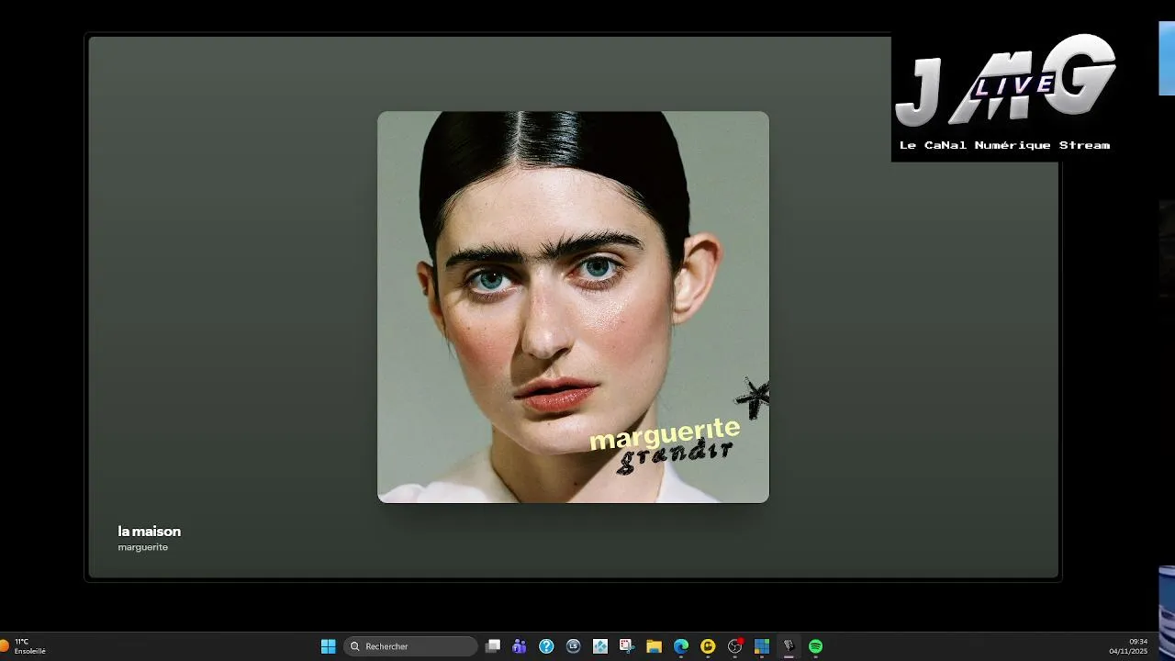Launch Microsoft Teams from the taskbar
Screen dimensions: 1175x661
(520, 646)
